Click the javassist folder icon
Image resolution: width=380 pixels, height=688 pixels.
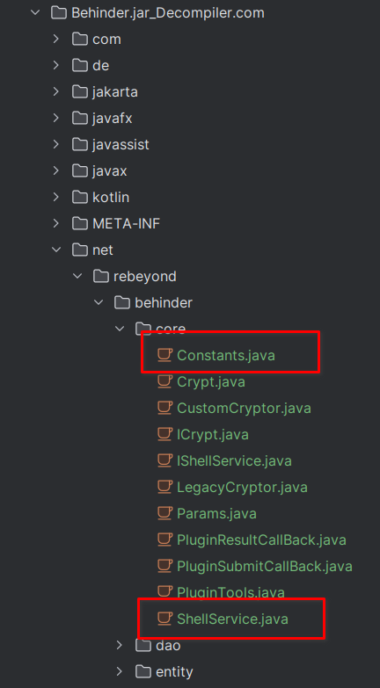pyautogui.click(x=79, y=144)
